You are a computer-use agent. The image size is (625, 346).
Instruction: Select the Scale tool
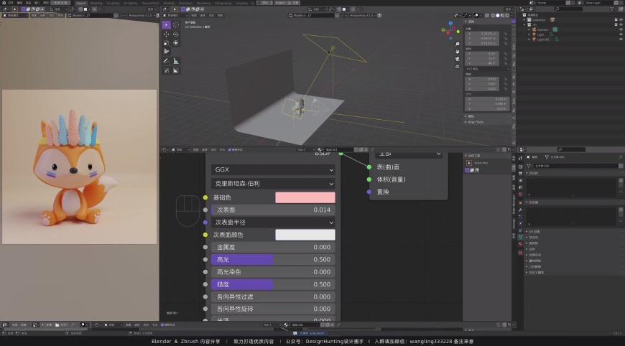pos(166,43)
